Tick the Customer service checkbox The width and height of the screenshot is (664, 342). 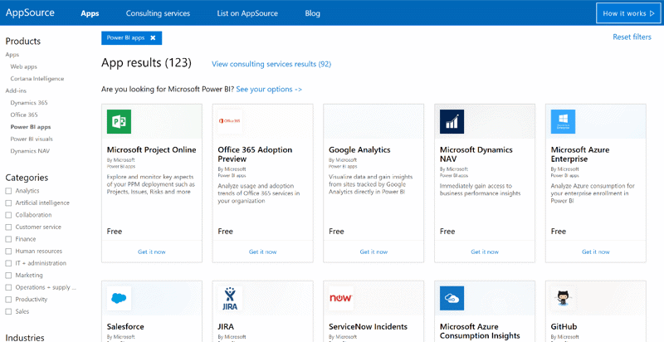[x=8, y=227]
